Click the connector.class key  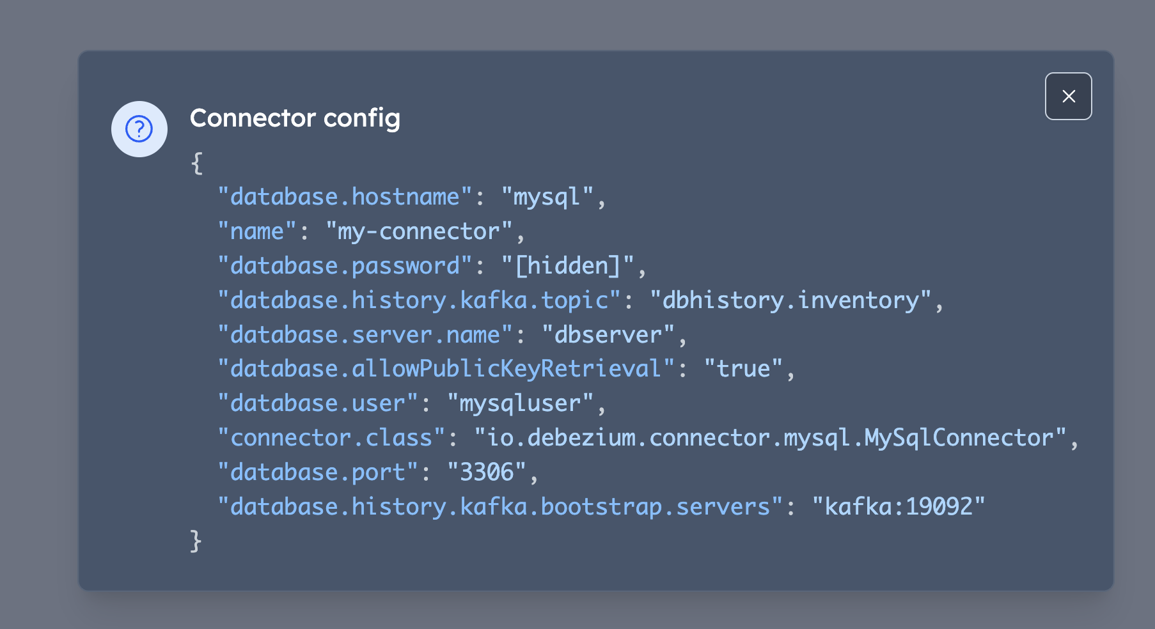[x=330, y=437]
